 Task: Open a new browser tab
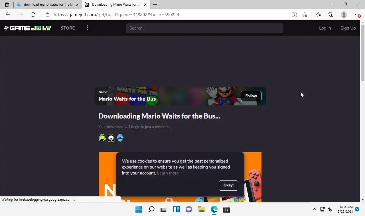click(155, 5)
